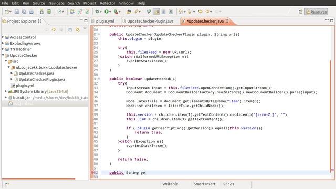Click the Save toolbar icon
This screenshot has width=336, height=189.
(x=17, y=12)
